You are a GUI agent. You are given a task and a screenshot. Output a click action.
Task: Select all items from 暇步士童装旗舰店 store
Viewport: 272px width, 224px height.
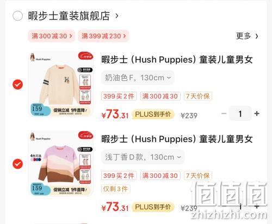click(x=17, y=16)
